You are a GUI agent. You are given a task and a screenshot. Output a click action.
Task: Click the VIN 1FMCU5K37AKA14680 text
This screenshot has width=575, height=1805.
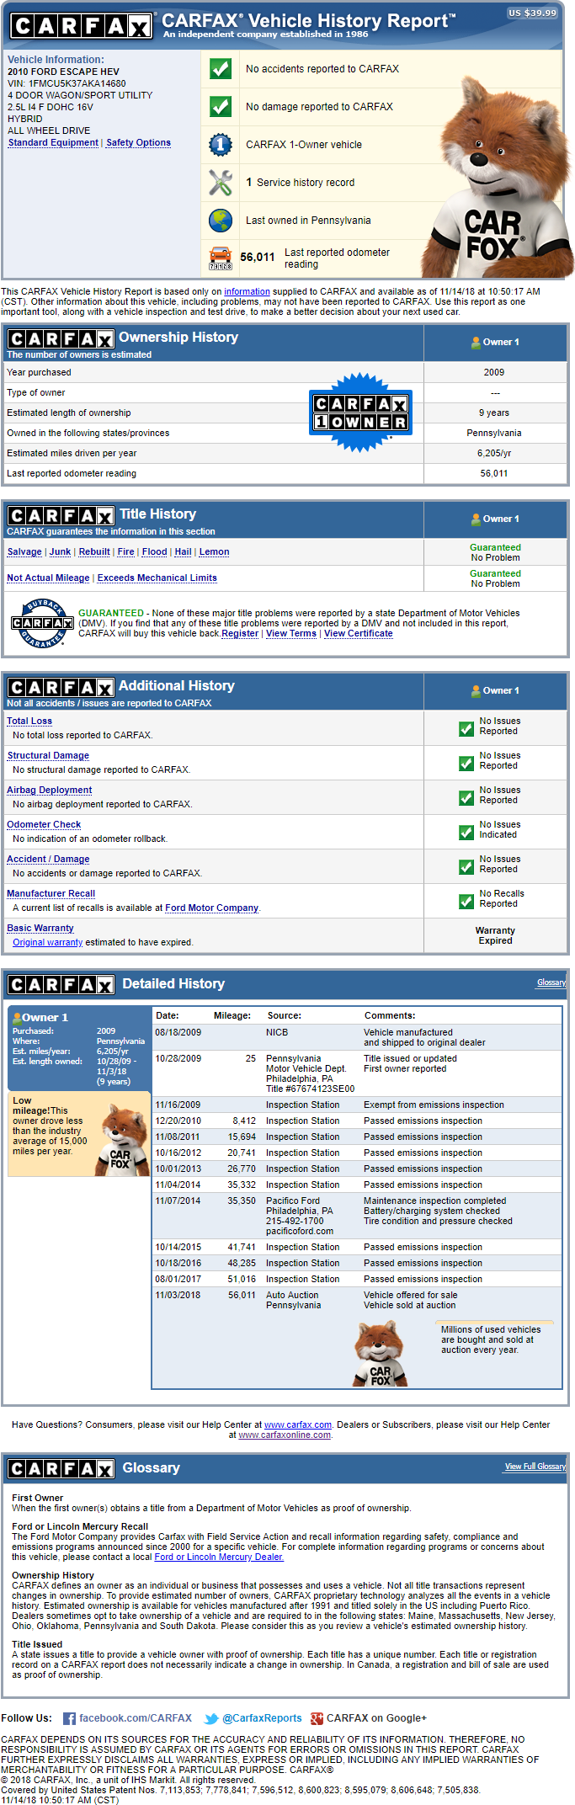[x=67, y=84]
